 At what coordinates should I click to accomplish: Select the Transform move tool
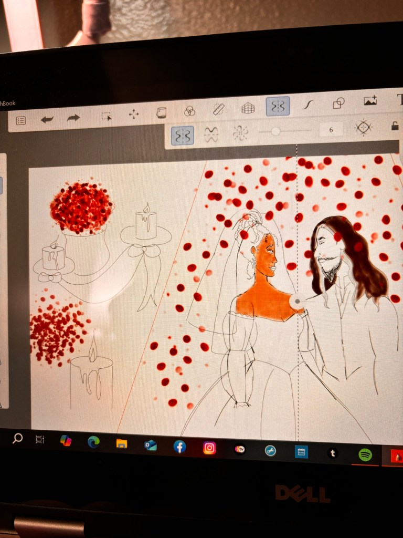click(134, 114)
